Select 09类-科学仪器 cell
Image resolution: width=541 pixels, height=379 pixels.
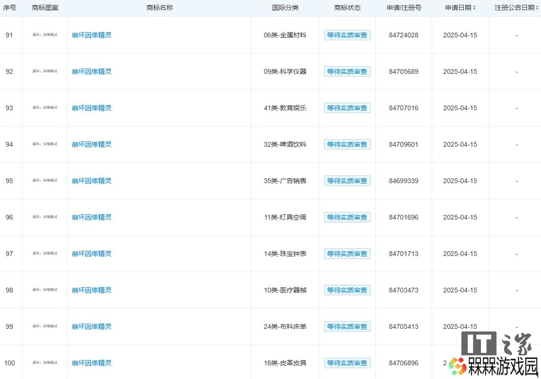click(285, 71)
